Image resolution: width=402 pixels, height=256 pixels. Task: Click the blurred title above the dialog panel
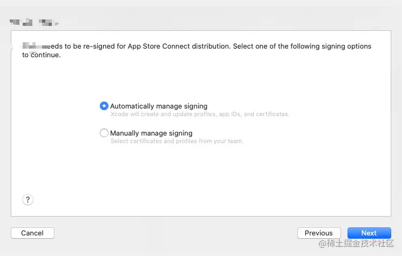pos(33,23)
